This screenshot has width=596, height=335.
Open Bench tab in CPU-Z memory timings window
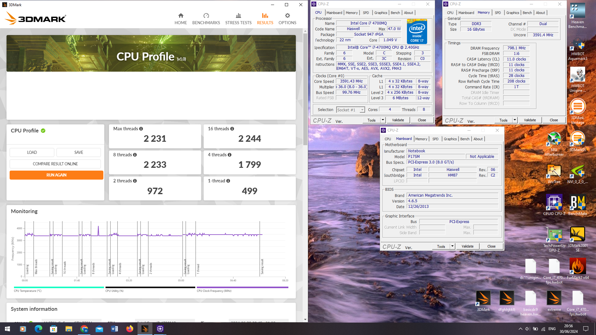[527, 13]
